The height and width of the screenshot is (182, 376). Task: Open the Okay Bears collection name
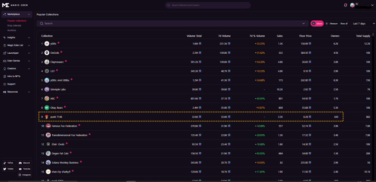(57, 107)
